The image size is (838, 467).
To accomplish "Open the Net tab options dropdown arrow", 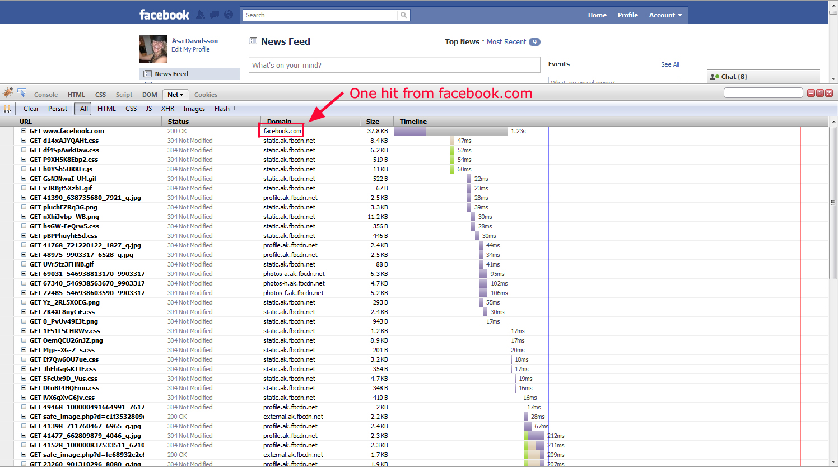I will [x=181, y=95].
